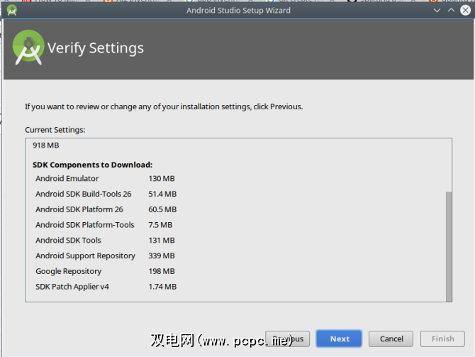
Task: Click the Current Settings vertical scrollbar
Action: click(x=448, y=245)
